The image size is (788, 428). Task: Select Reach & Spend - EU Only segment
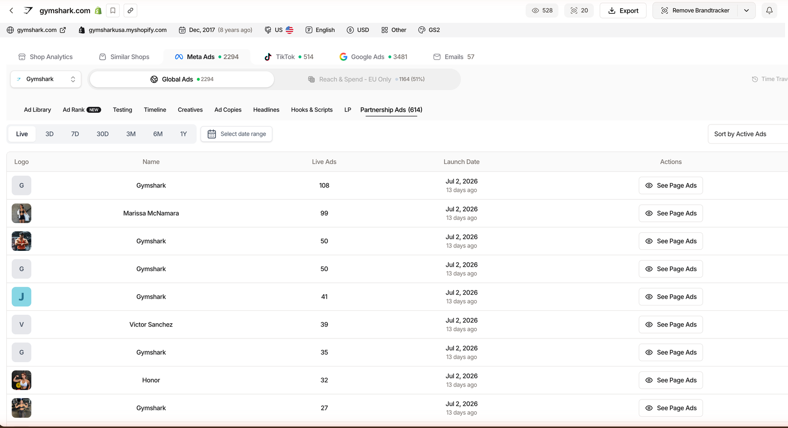click(366, 79)
